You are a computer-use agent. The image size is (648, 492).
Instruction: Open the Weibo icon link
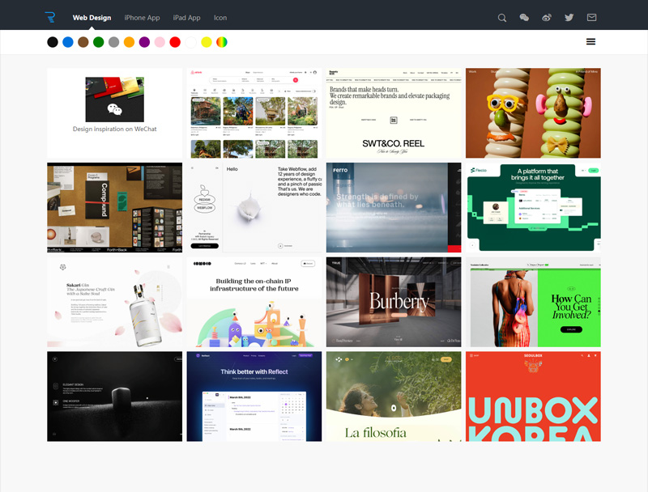[547, 18]
